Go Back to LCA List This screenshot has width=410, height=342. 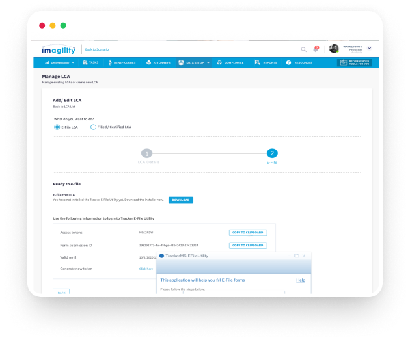pyautogui.click(x=64, y=107)
